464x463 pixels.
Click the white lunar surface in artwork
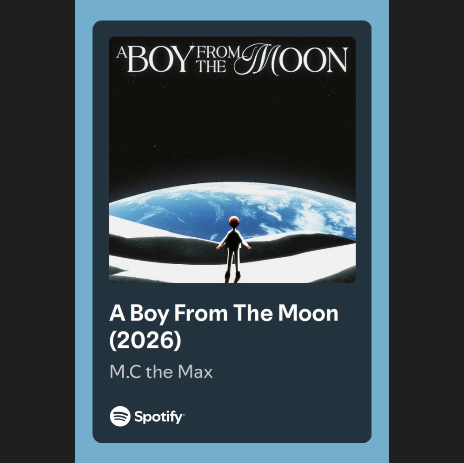click(296, 269)
